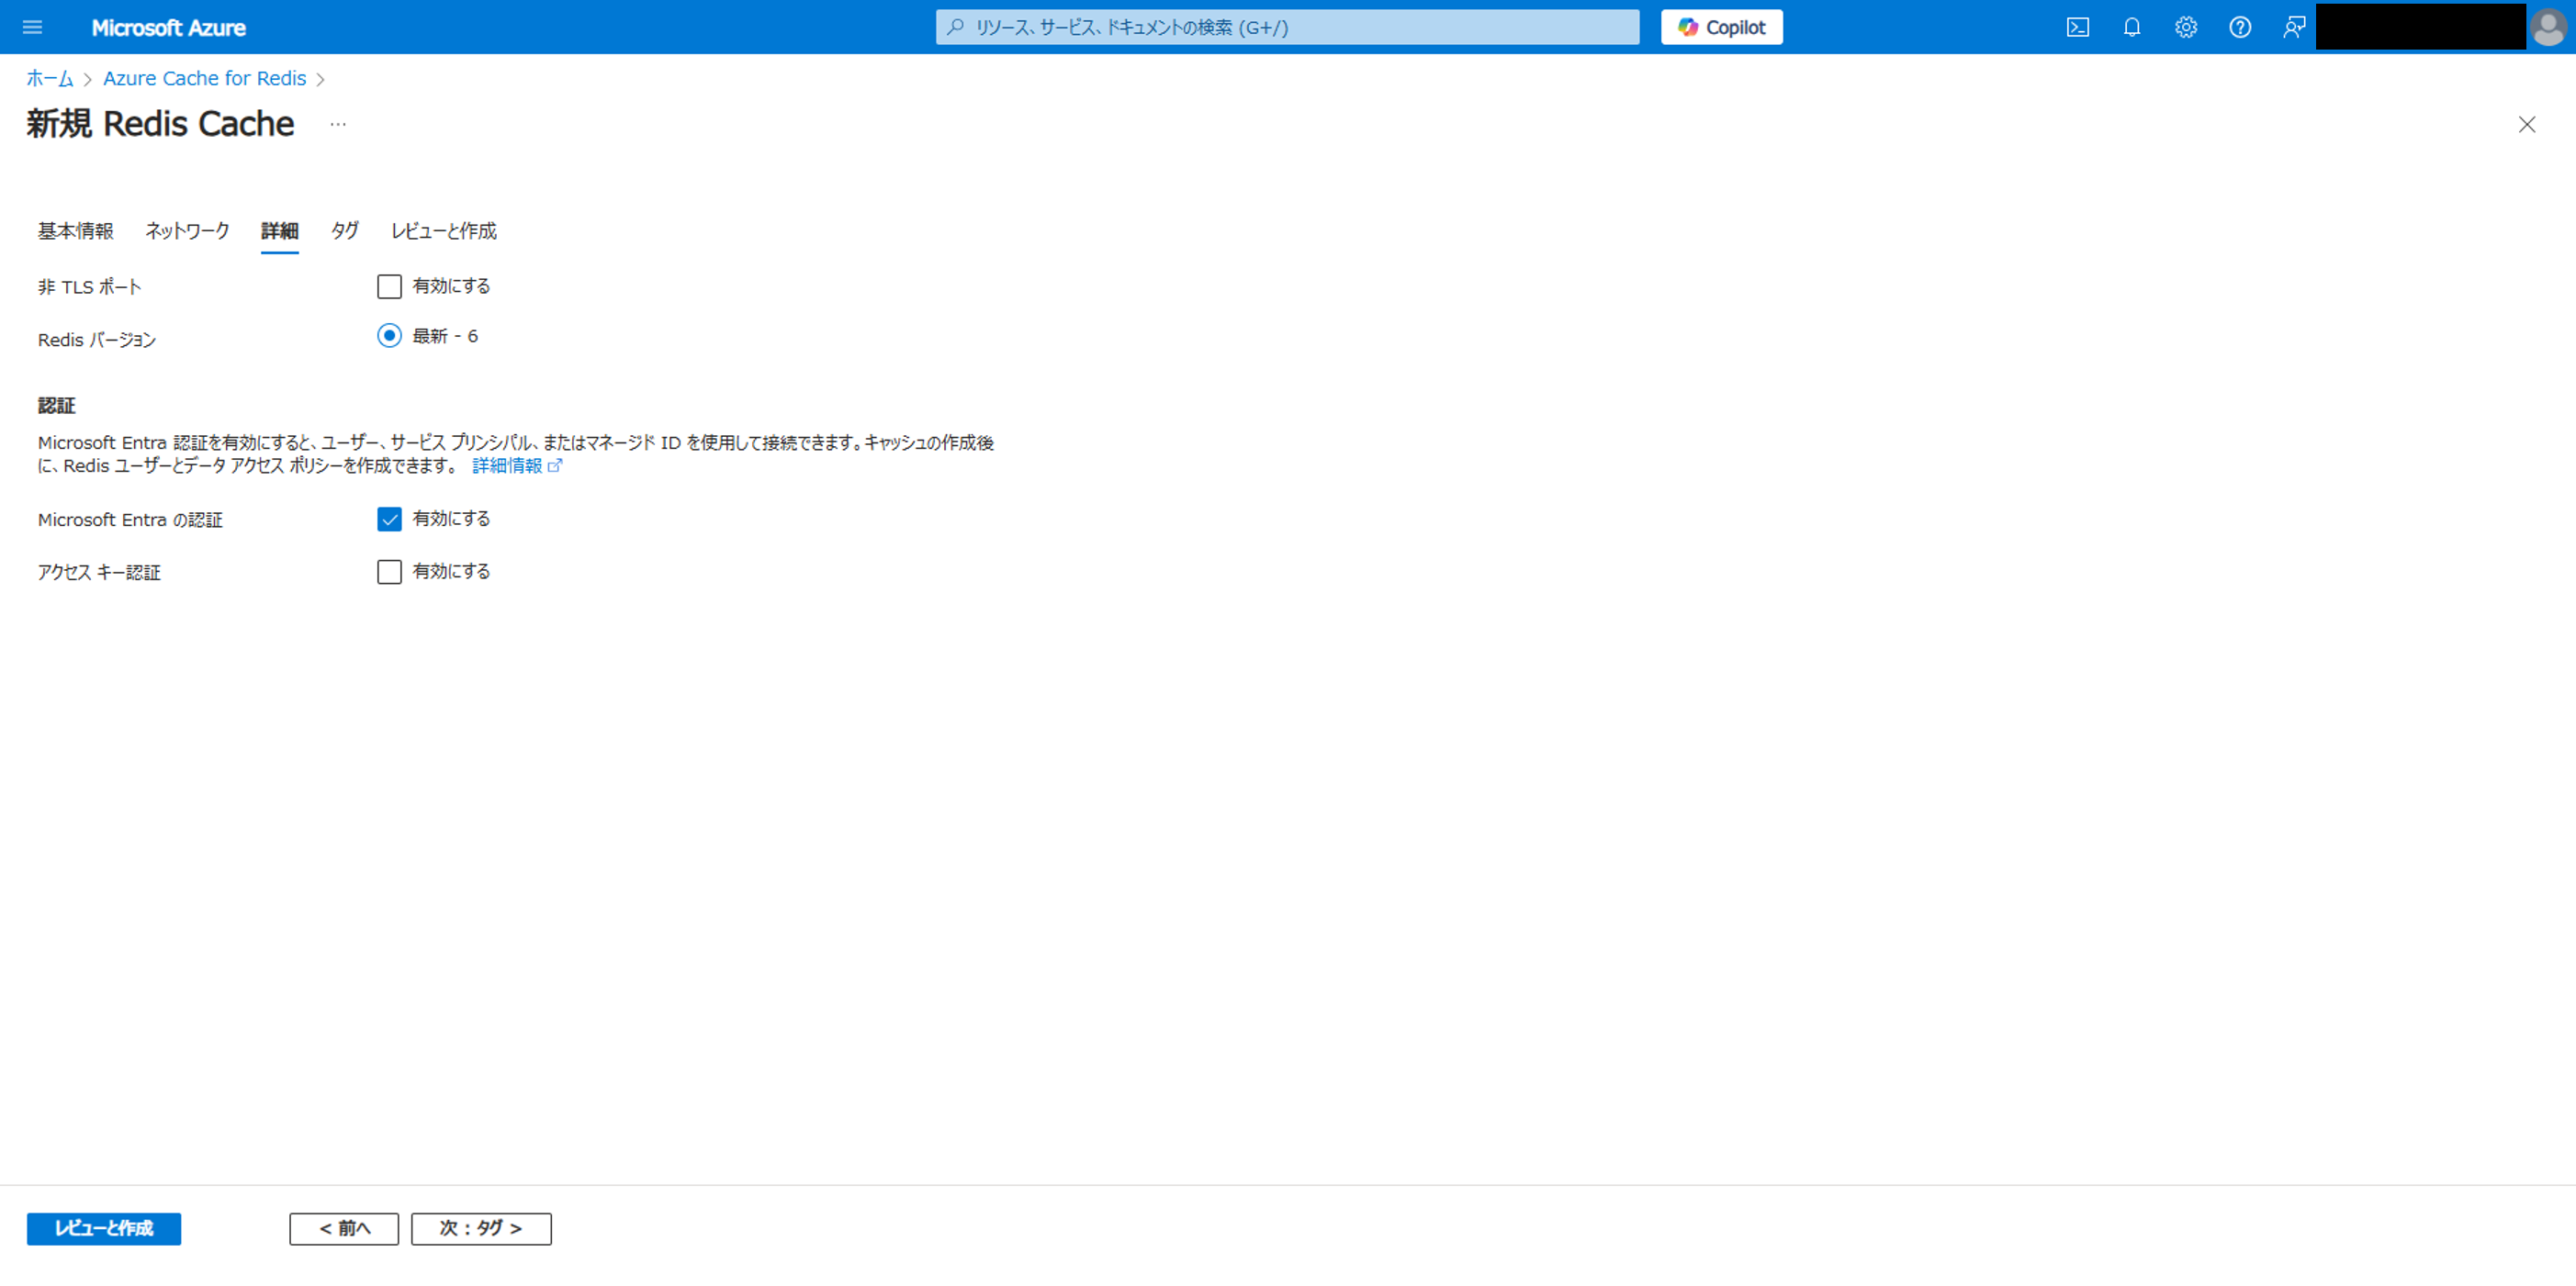This screenshot has width=2576, height=1286.
Task: Switch to the タグ tab
Action: [345, 230]
